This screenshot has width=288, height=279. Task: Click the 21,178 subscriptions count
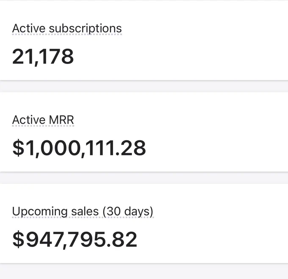(x=43, y=57)
